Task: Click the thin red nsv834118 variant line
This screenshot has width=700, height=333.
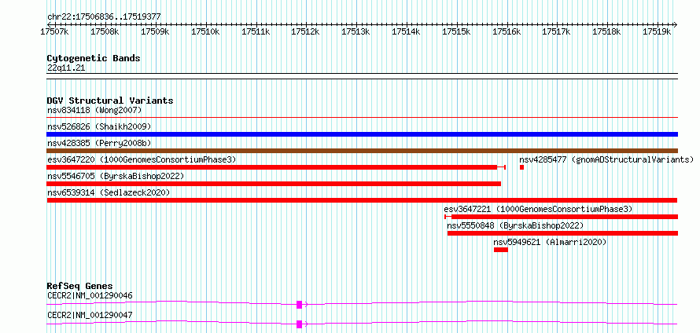Action: coord(362,118)
